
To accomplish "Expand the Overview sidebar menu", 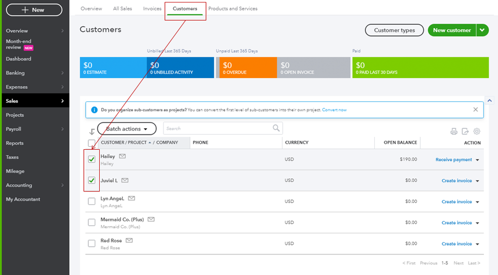I will tap(35, 31).
